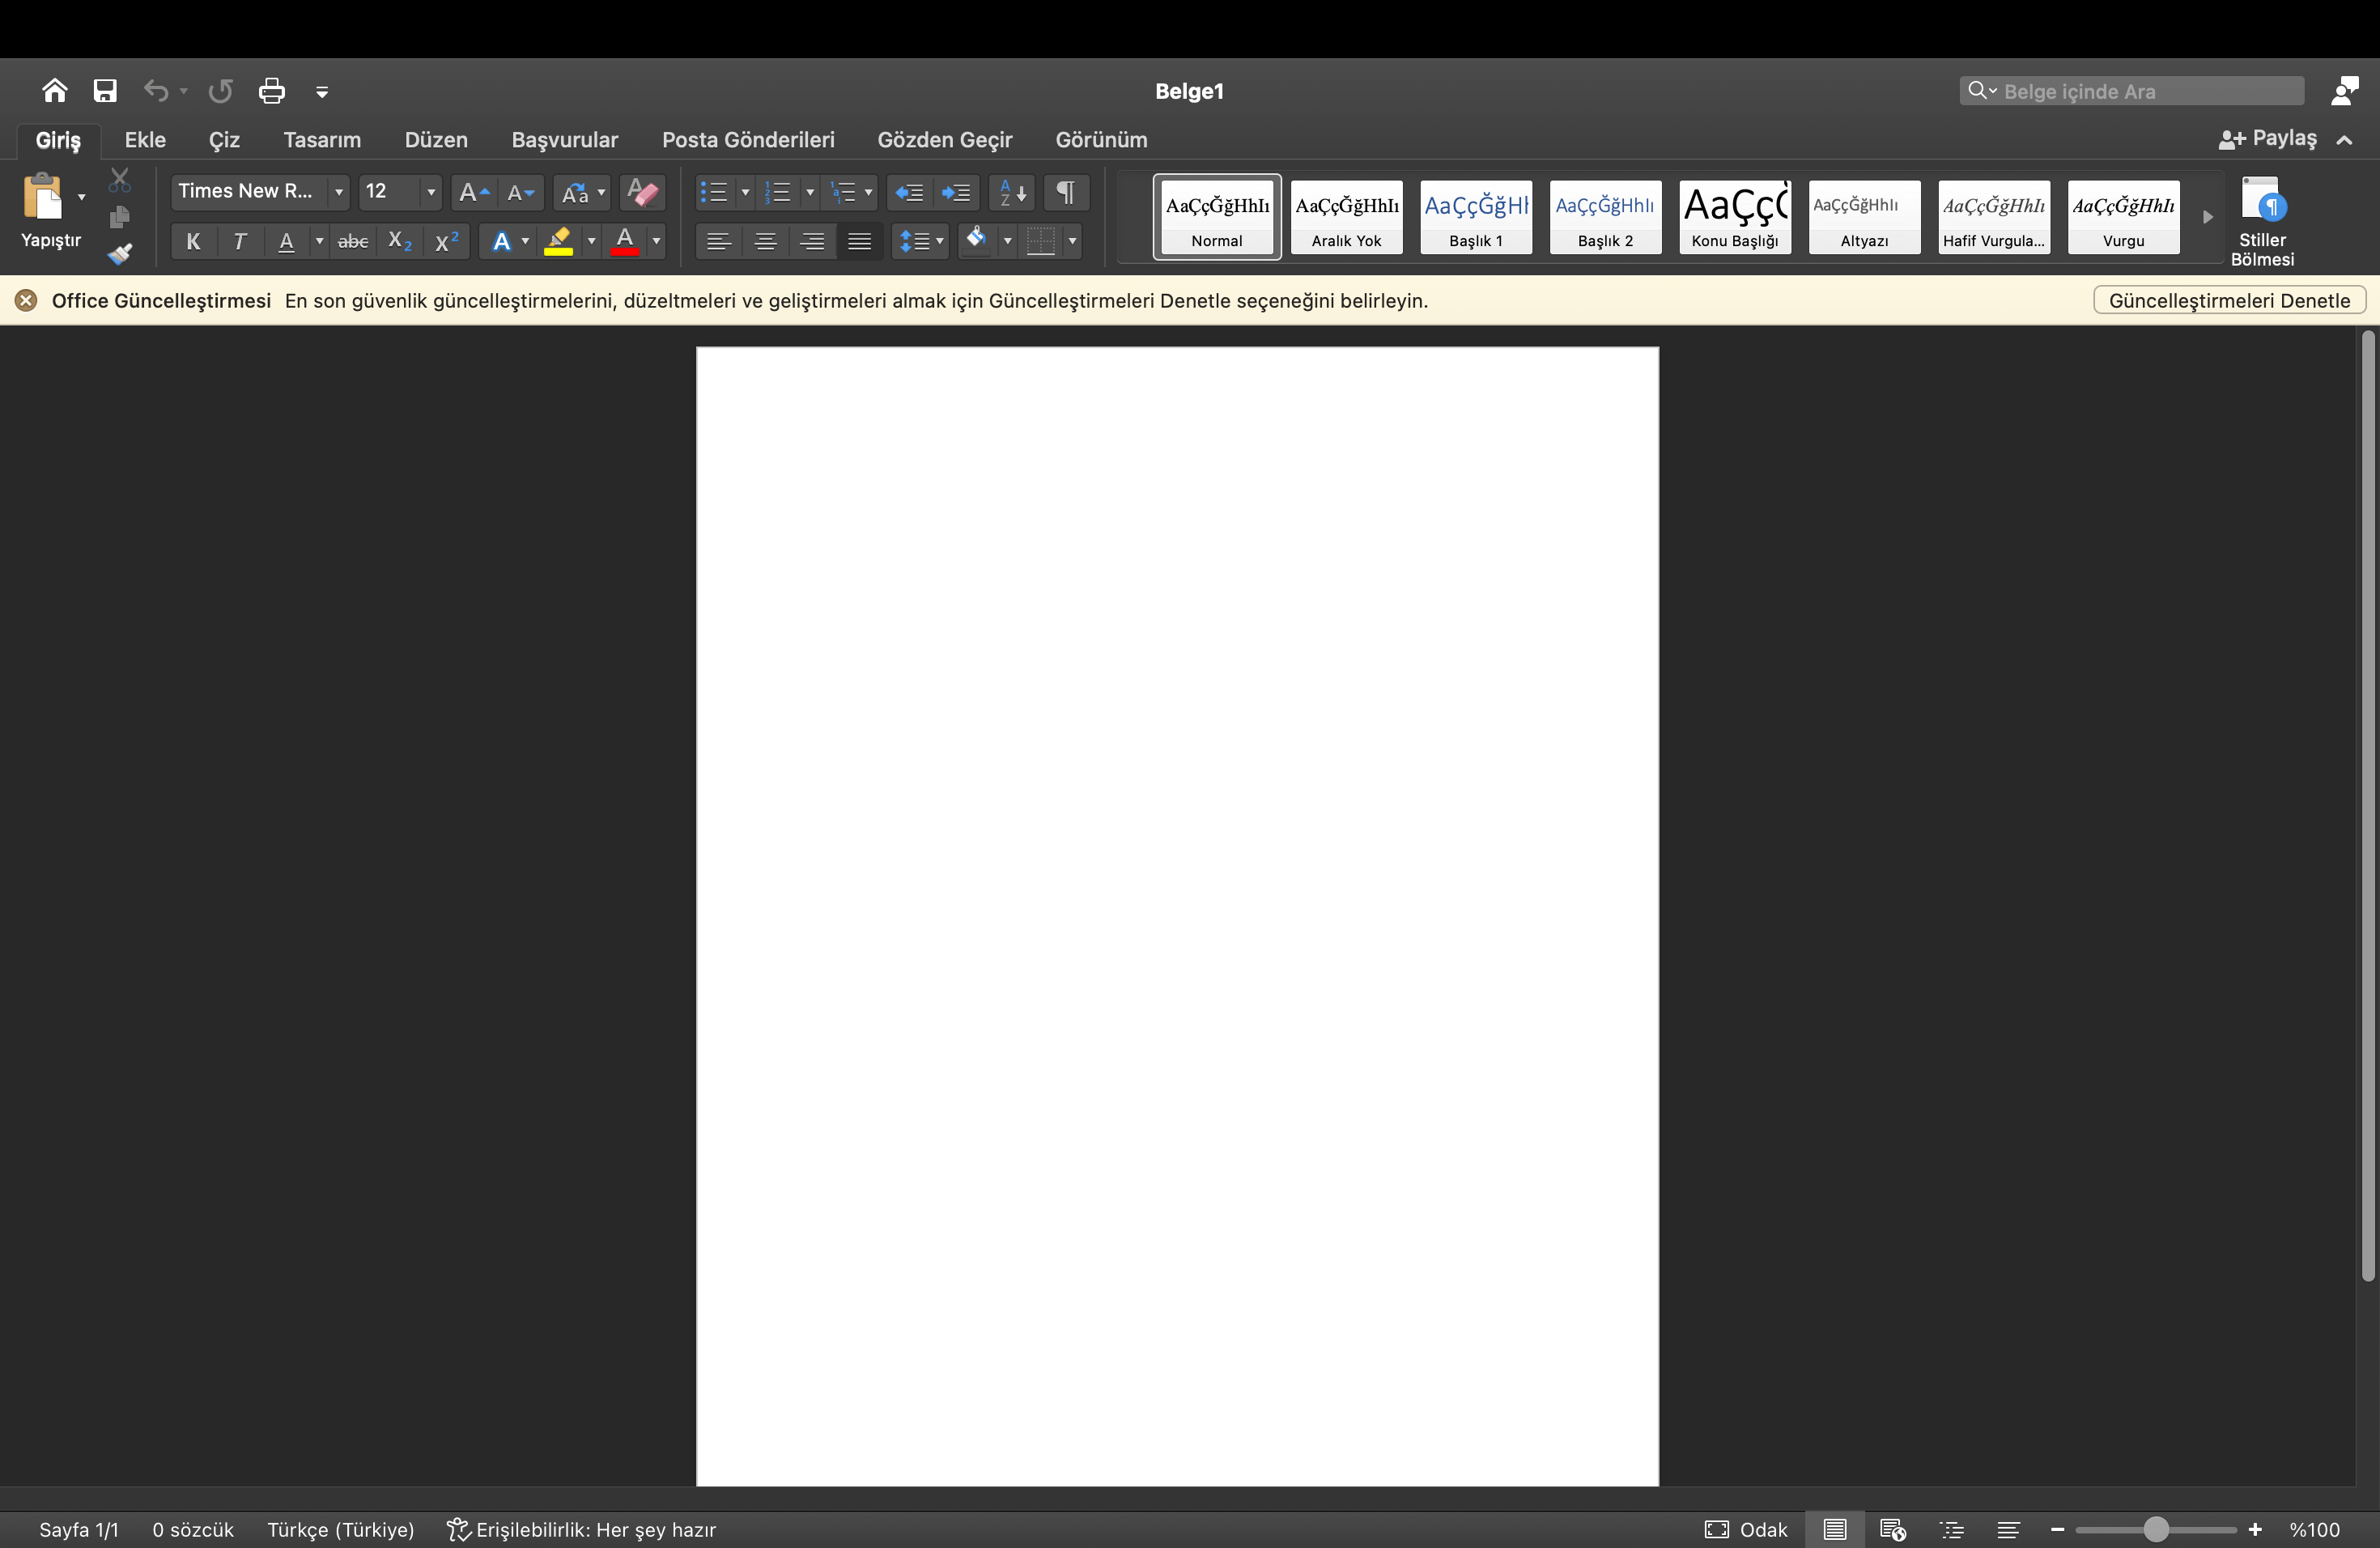Decrease indent with the outdent icon

click(909, 192)
